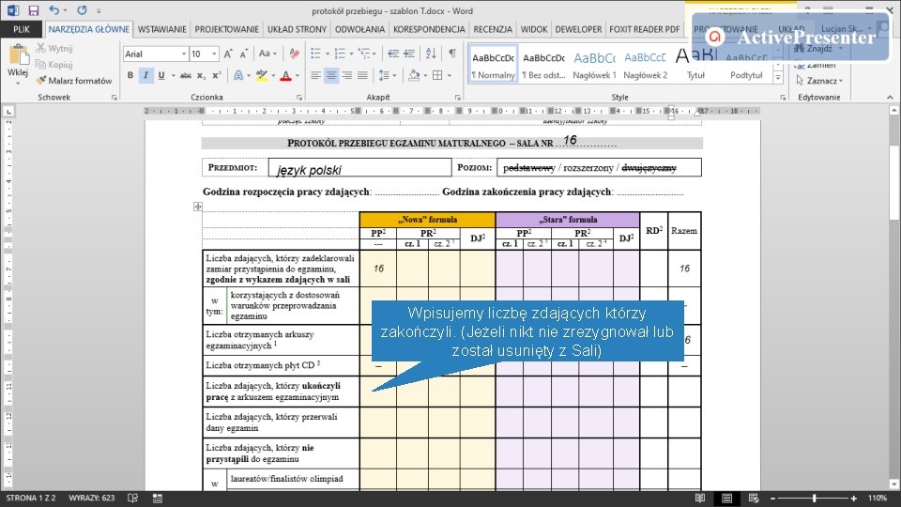The image size is (901, 507).
Task: Click STRONA 1 Z 2 page indicator
Action: point(31,499)
